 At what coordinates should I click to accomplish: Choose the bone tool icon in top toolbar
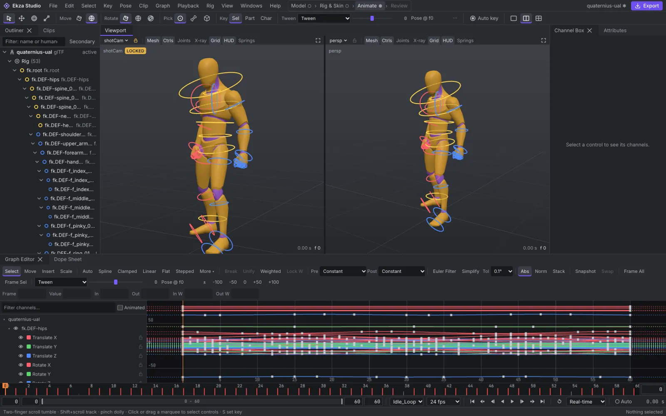(47, 18)
